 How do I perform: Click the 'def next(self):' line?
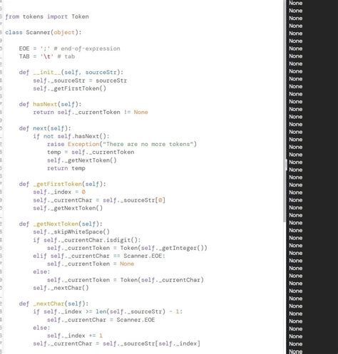click(x=45, y=128)
